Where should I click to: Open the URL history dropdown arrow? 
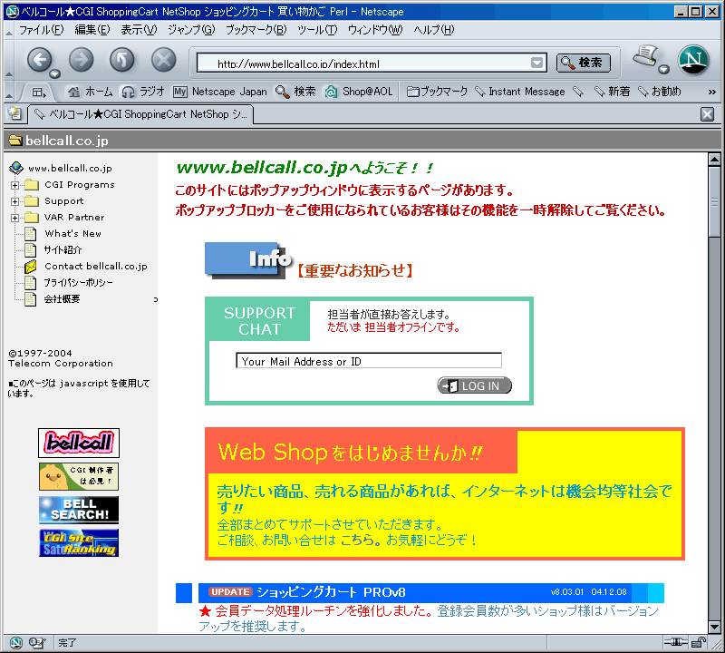coord(536,63)
